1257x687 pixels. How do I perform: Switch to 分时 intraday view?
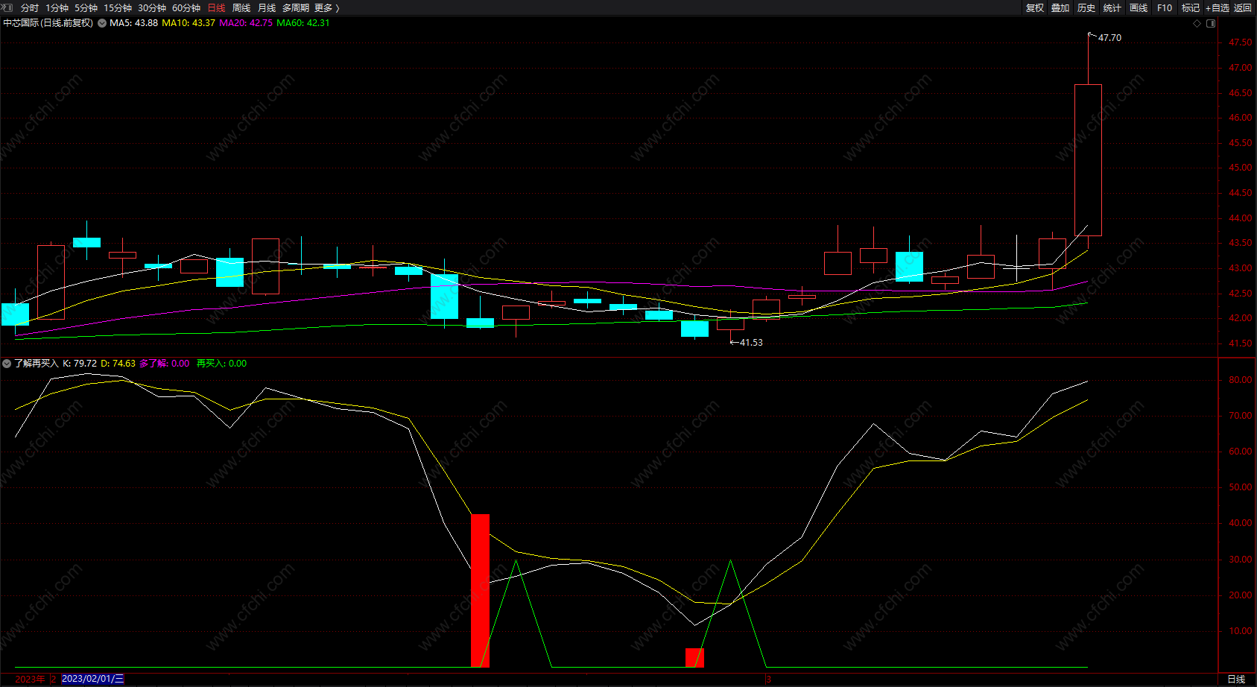[x=30, y=7]
